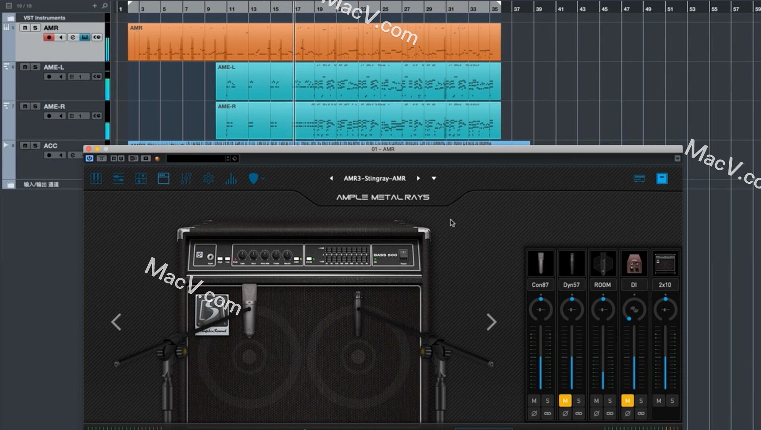761x430 pixels.
Task: Show previous cabinet with large left arrow
Action: click(x=116, y=322)
